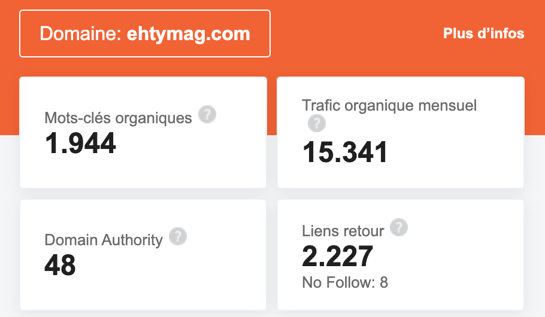Image resolution: width=545 pixels, height=317 pixels.
Task: Select the ehtymag.com domain name text
Action: pyautogui.click(x=189, y=34)
